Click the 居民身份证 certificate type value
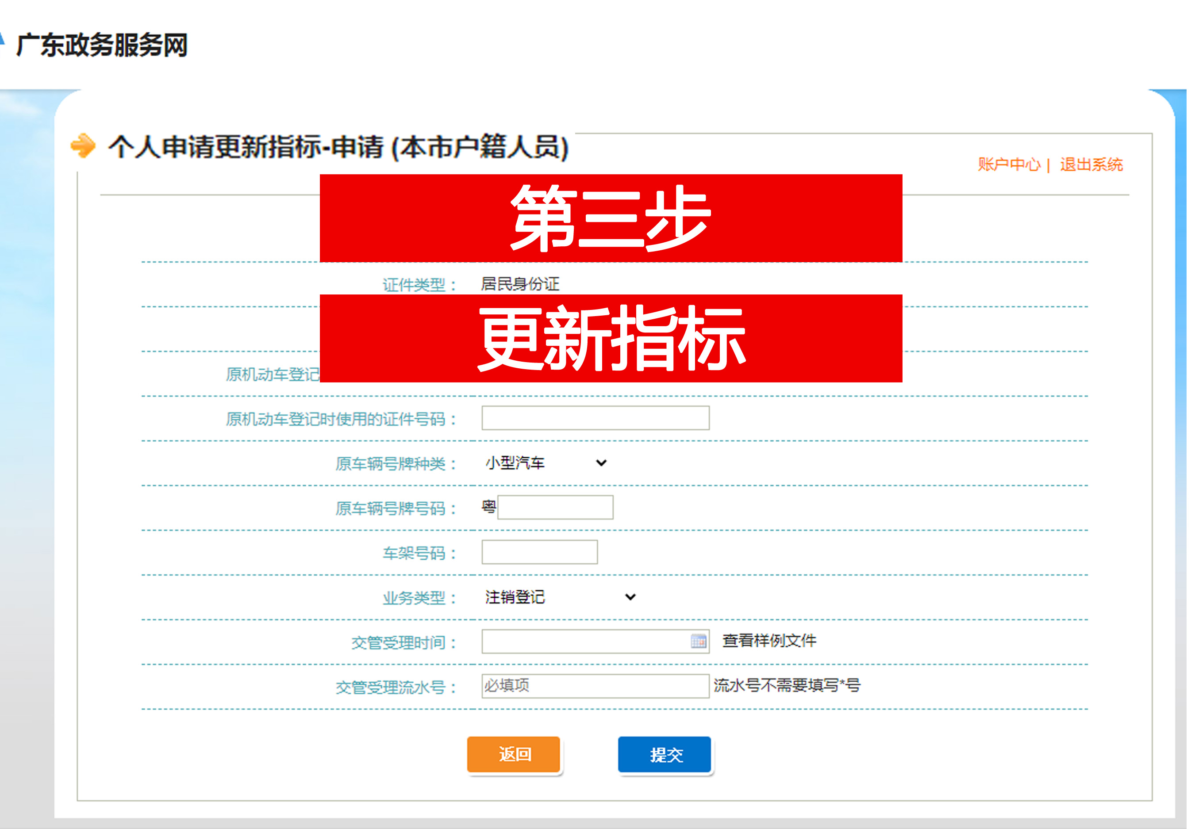This screenshot has height=829, width=1191. 520,284
